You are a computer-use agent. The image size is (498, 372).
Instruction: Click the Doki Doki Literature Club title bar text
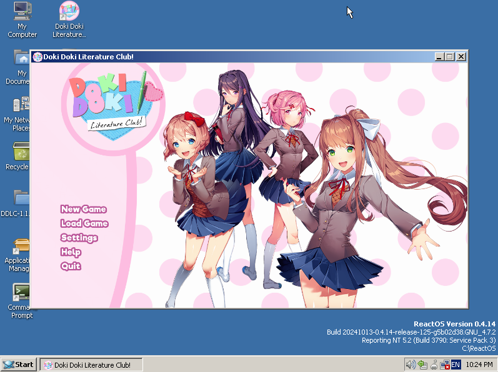[88, 57]
